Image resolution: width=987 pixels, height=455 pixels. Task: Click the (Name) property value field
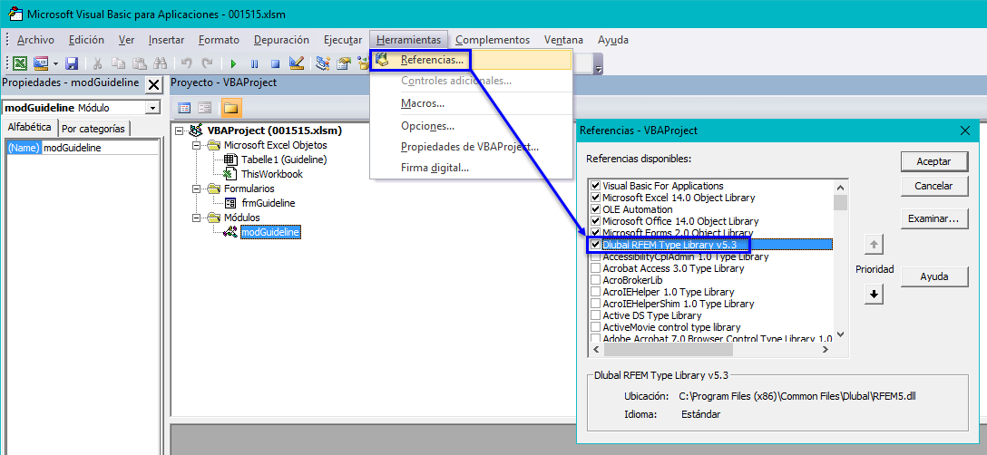tap(100, 148)
